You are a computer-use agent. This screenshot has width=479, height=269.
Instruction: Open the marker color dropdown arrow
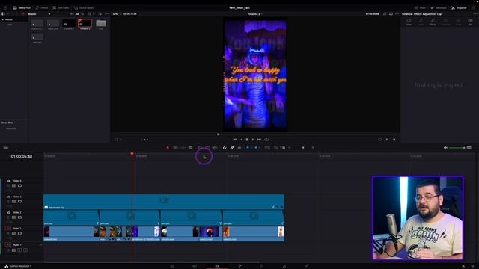260,148
